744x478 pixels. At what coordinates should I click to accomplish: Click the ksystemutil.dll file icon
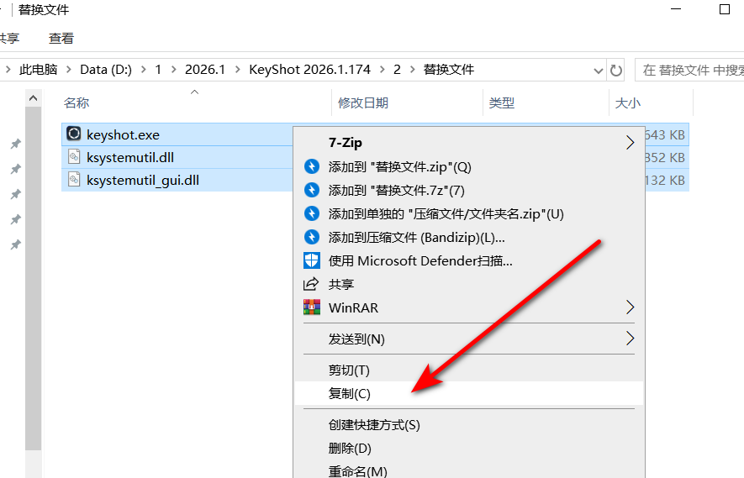(73, 157)
